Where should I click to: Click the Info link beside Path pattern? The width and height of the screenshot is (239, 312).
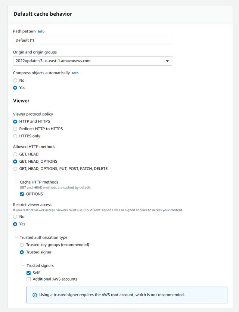41,31
